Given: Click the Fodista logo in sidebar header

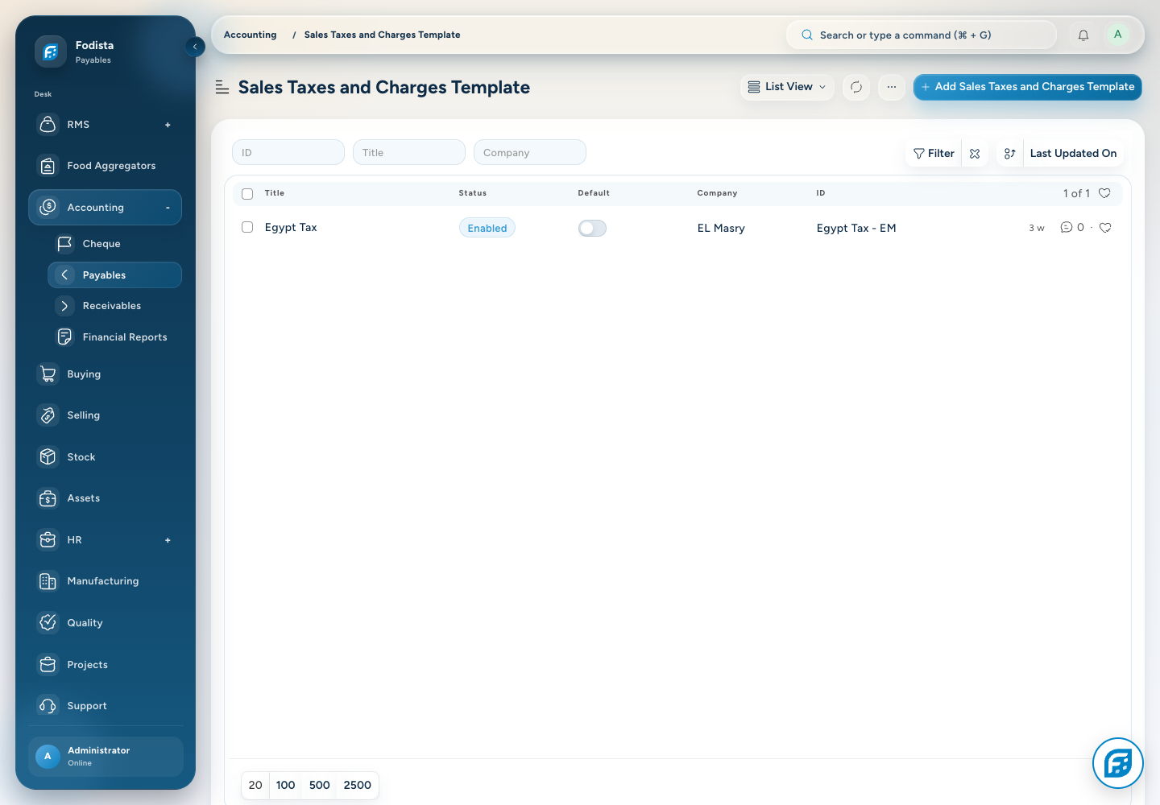Looking at the screenshot, I should (50, 52).
